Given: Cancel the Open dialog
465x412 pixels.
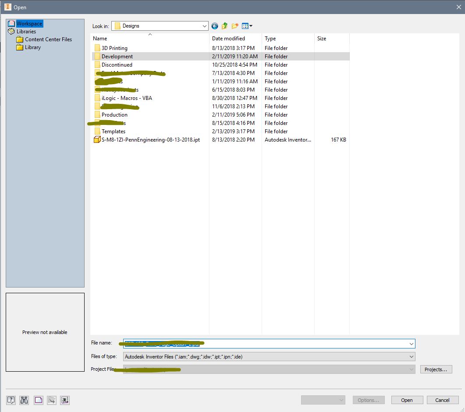Looking at the screenshot, I should [443, 400].
